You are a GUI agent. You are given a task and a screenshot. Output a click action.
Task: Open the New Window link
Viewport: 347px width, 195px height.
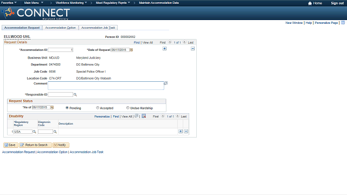point(294,23)
